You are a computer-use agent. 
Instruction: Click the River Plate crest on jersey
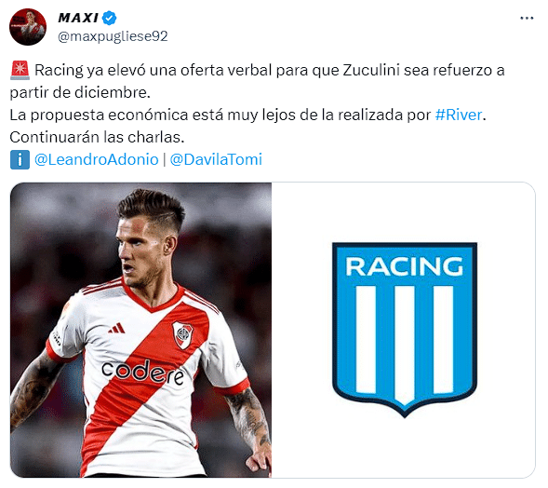point(182,334)
